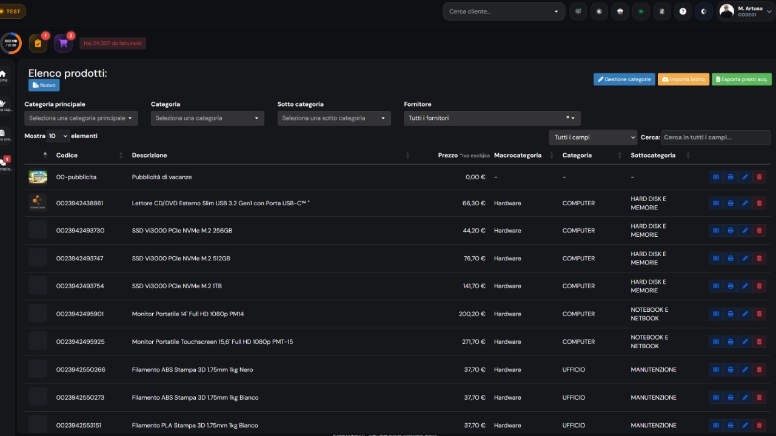Print the Lettore CD/DVD Esterno product
This screenshot has width=776, height=436.
point(731,203)
